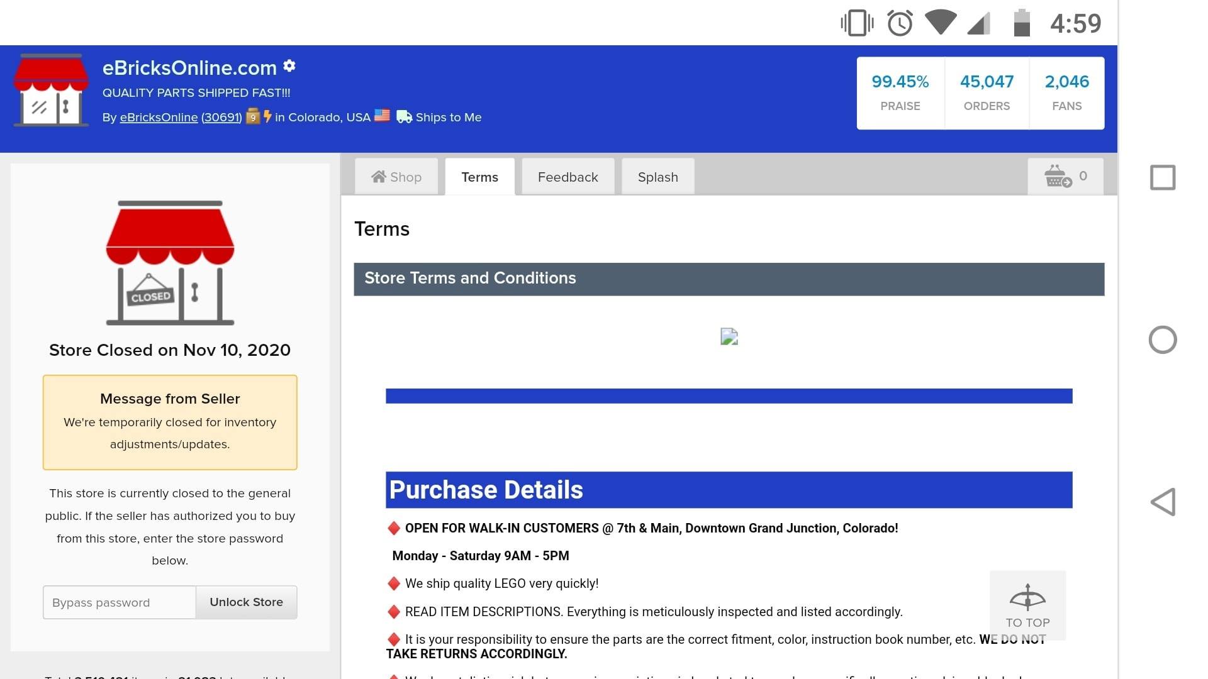Click the QUALITY PARTS SHIPPED FAST!!! tagline
Viewport: 1208px width, 679px height.
(196, 92)
